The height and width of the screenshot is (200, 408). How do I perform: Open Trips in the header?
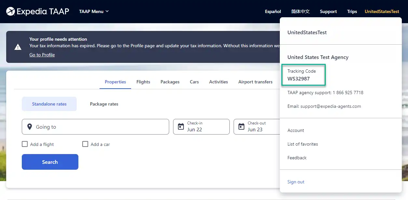(x=352, y=11)
